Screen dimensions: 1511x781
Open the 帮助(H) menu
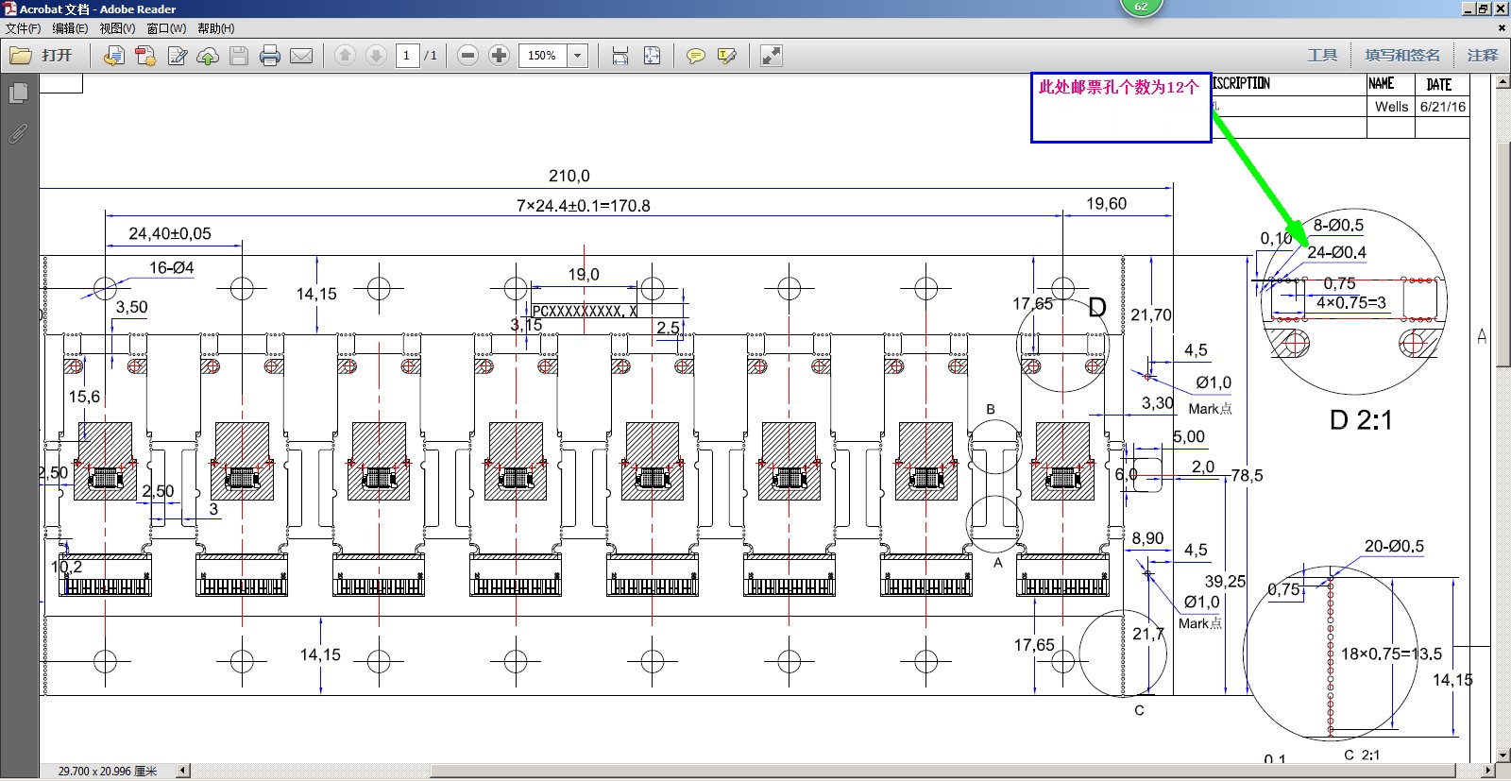tap(216, 28)
